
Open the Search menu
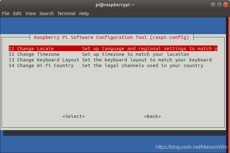tap(46, 13)
